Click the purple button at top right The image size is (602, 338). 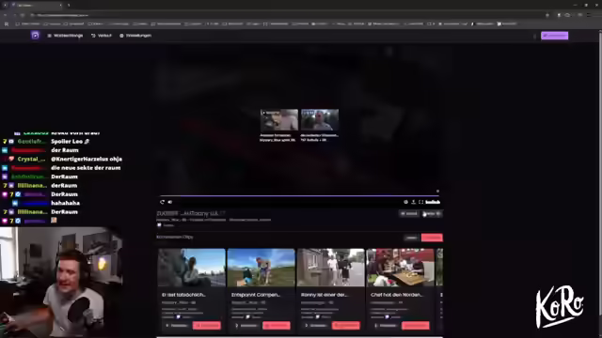[554, 36]
